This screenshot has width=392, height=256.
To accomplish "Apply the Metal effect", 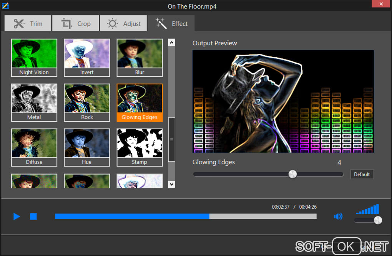I will (34, 102).
